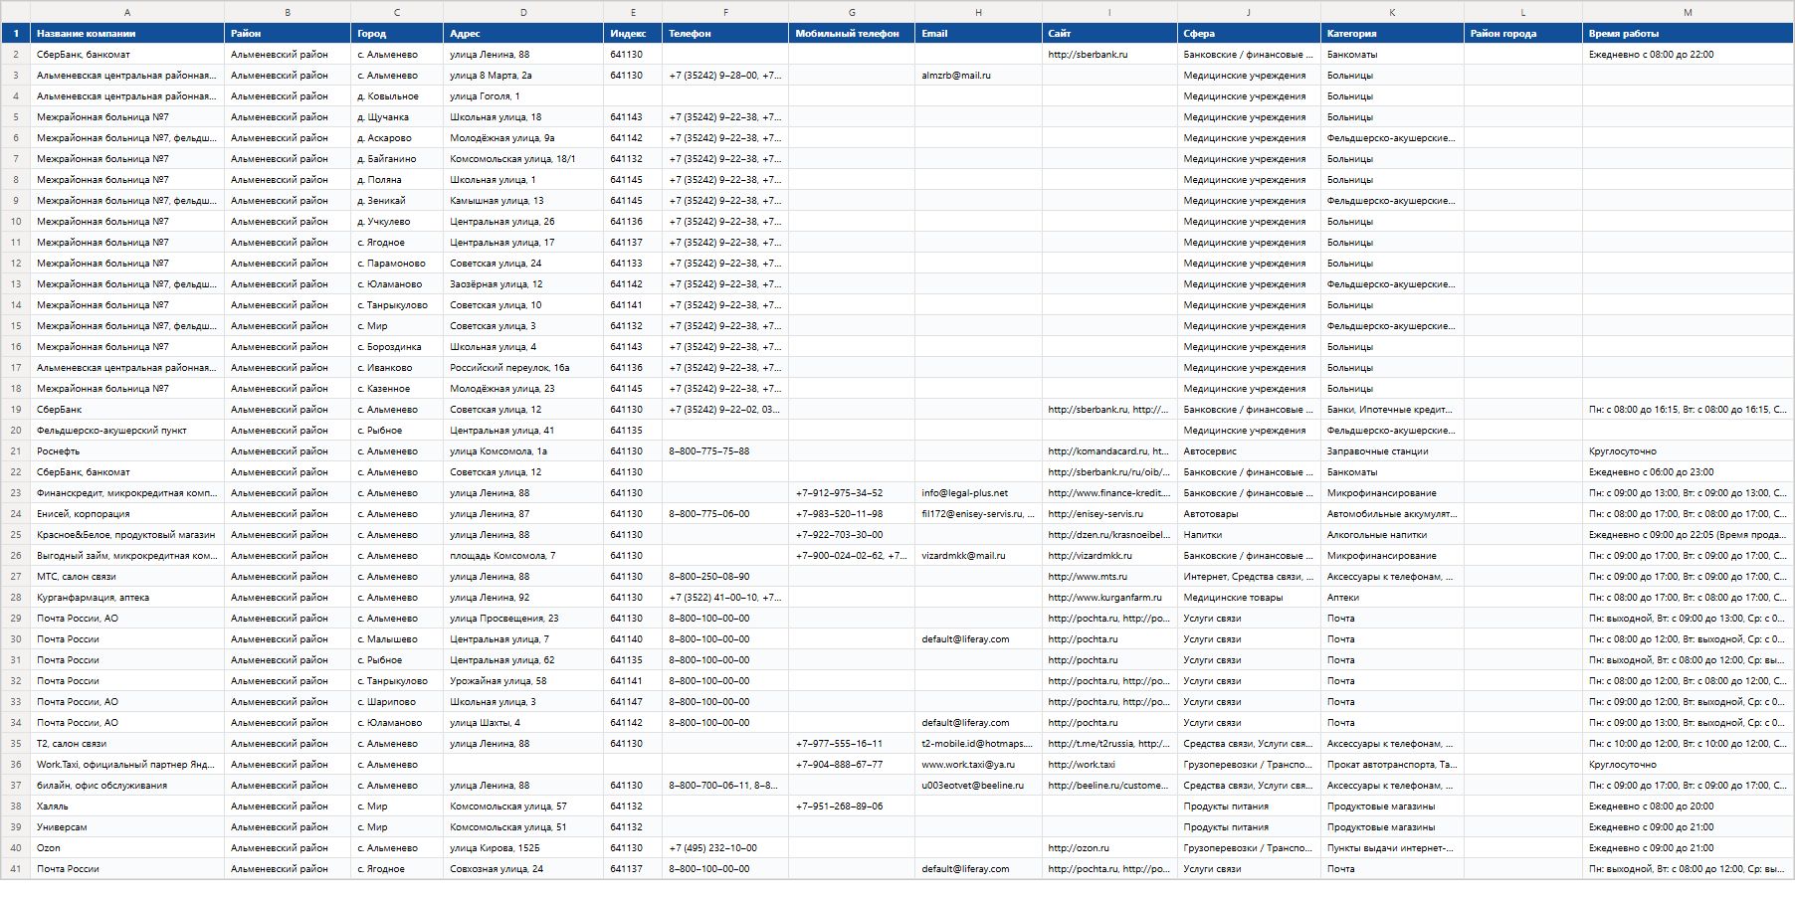Click the http://enisey-servis.ru site cell
This screenshot has width=1795, height=897.
pyautogui.click(x=1109, y=514)
